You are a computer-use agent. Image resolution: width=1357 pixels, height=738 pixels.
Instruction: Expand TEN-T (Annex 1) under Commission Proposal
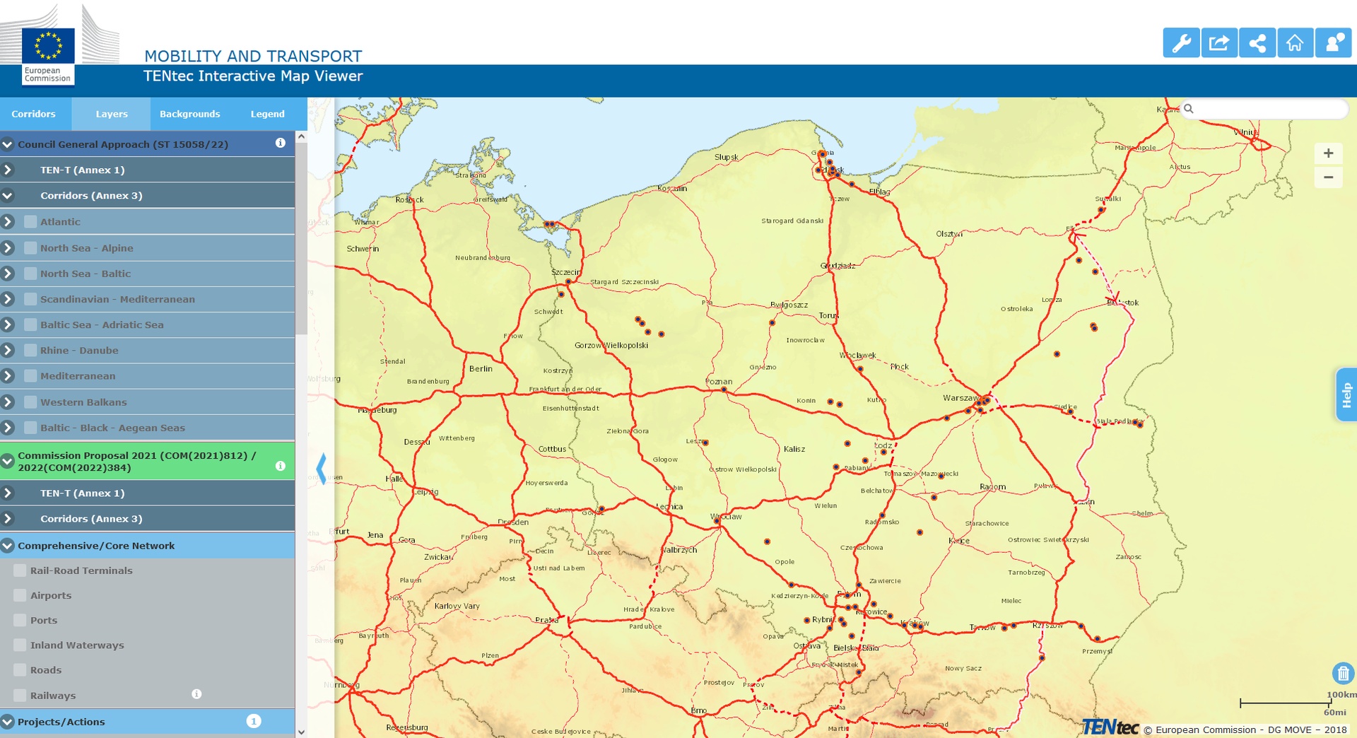[8, 493]
